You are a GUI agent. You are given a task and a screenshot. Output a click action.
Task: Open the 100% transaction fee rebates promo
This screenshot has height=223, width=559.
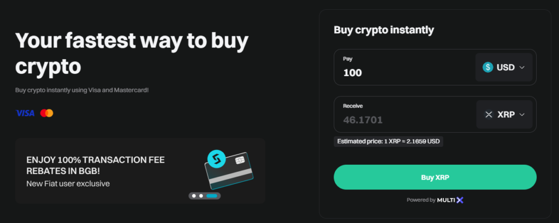click(x=96, y=165)
